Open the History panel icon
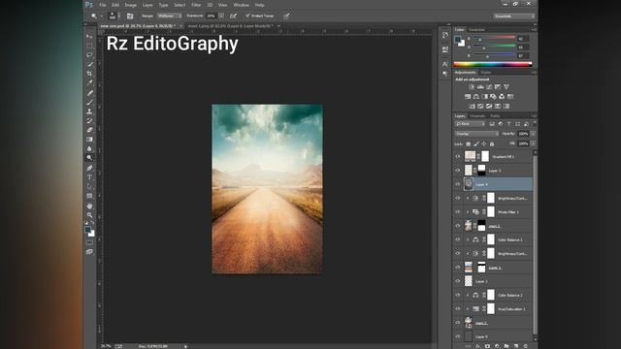This screenshot has width=621, height=349. point(445,35)
